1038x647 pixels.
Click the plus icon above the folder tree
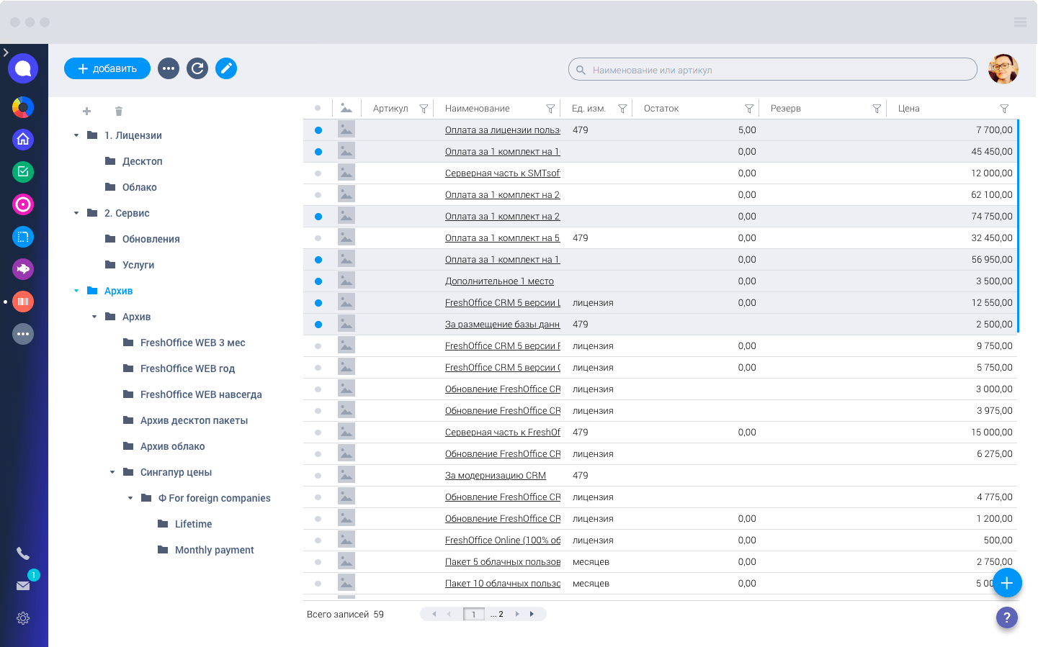(86, 111)
